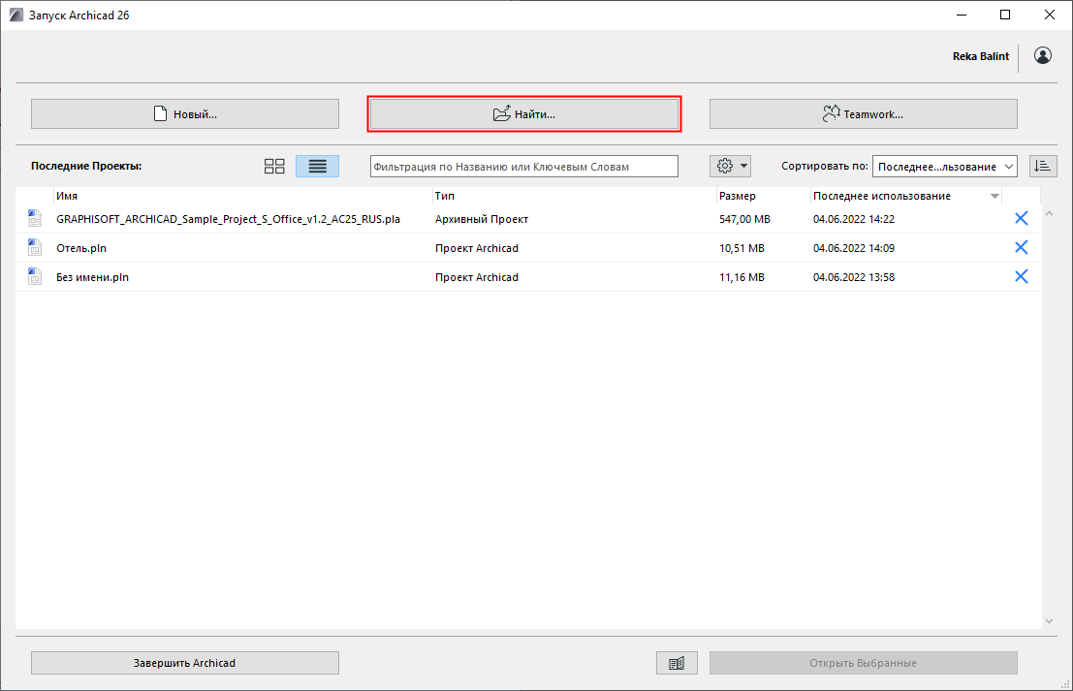This screenshot has width=1073, height=691.
Task: Click Проект Archicad type in Отель.pln row
Action: coord(476,248)
